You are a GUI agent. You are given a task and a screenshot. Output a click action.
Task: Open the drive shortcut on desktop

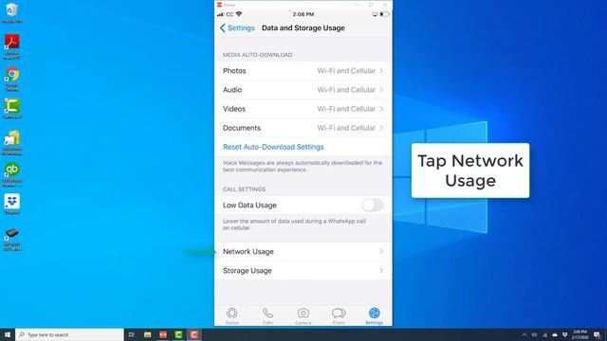(x=12, y=240)
